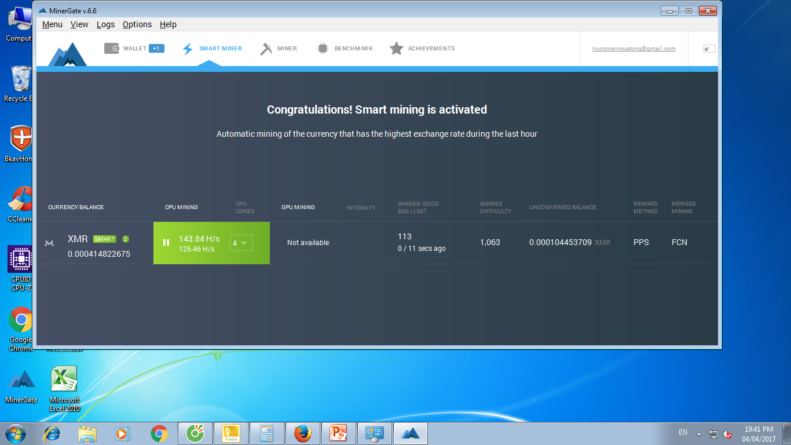Viewport: 791px width, 445px height.
Task: Click the shares difficulty value 1,063
Action: click(x=490, y=243)
